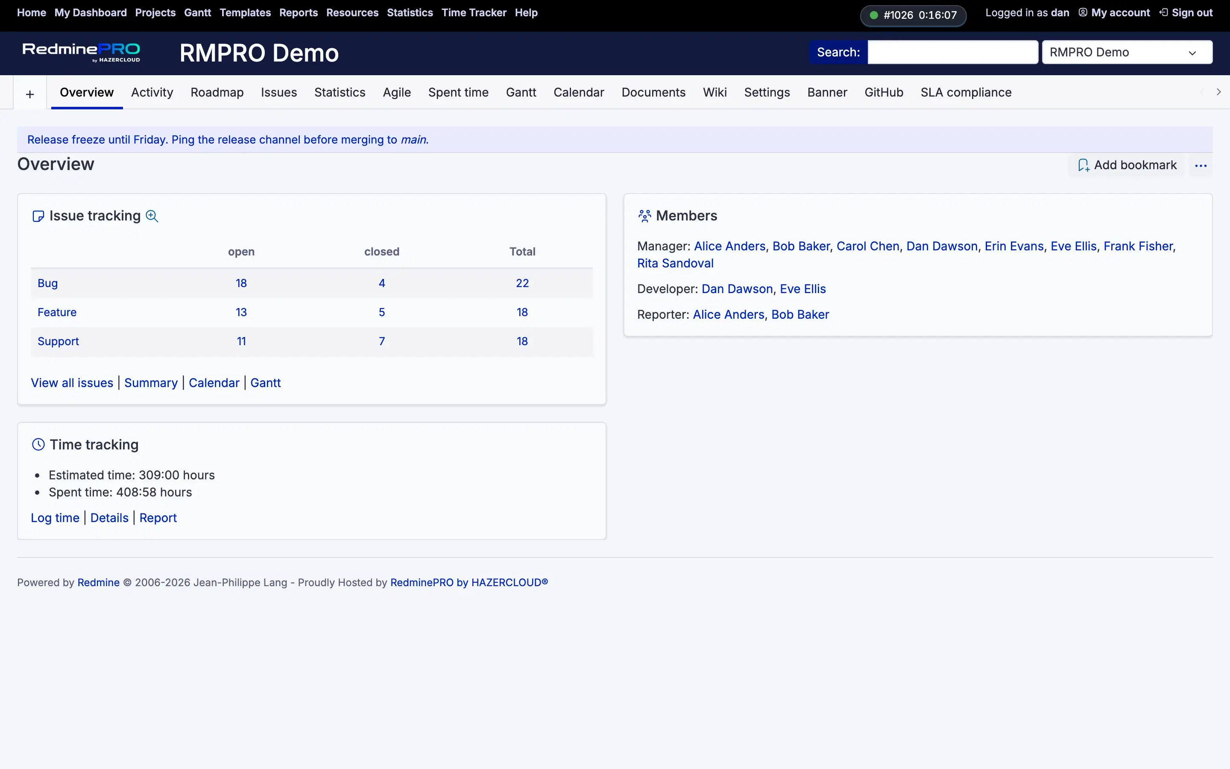Viewport: 1230px width, 769px height.
Task: Select the Spent time tab
Action: pyautogui.click(x=458, y=93)
